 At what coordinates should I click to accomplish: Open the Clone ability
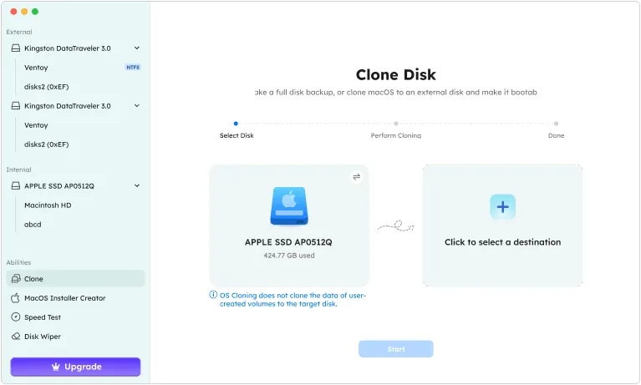coord(75,279)
